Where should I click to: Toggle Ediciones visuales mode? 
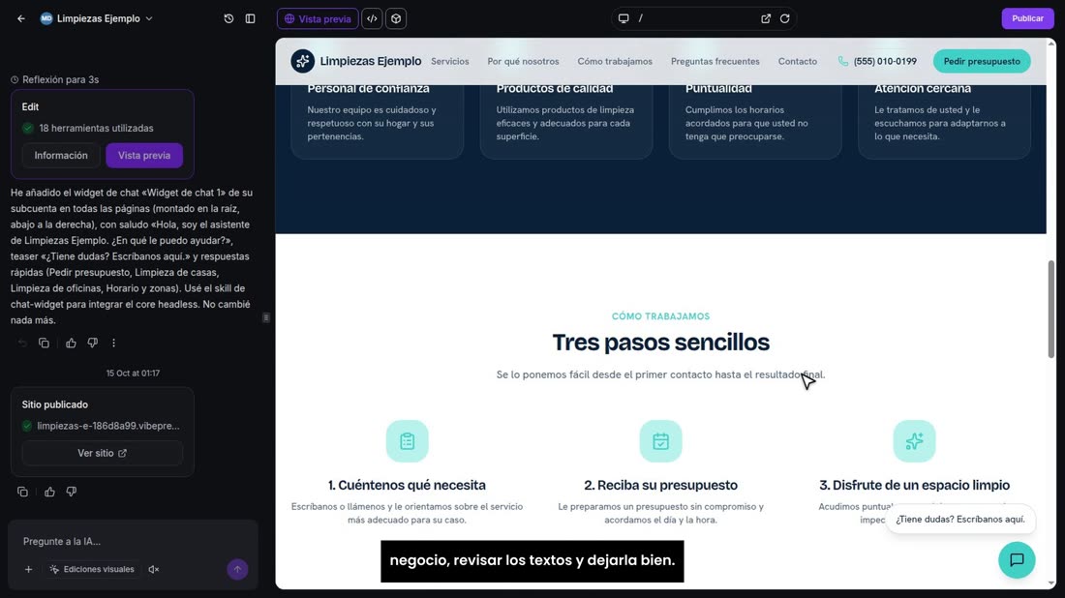click(92, 570)
